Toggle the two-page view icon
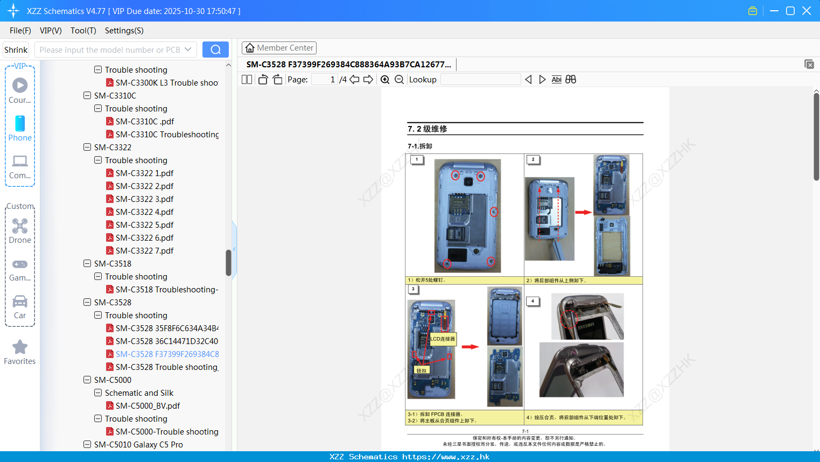This screenshot has height=462, width=820. pos(247,79)
